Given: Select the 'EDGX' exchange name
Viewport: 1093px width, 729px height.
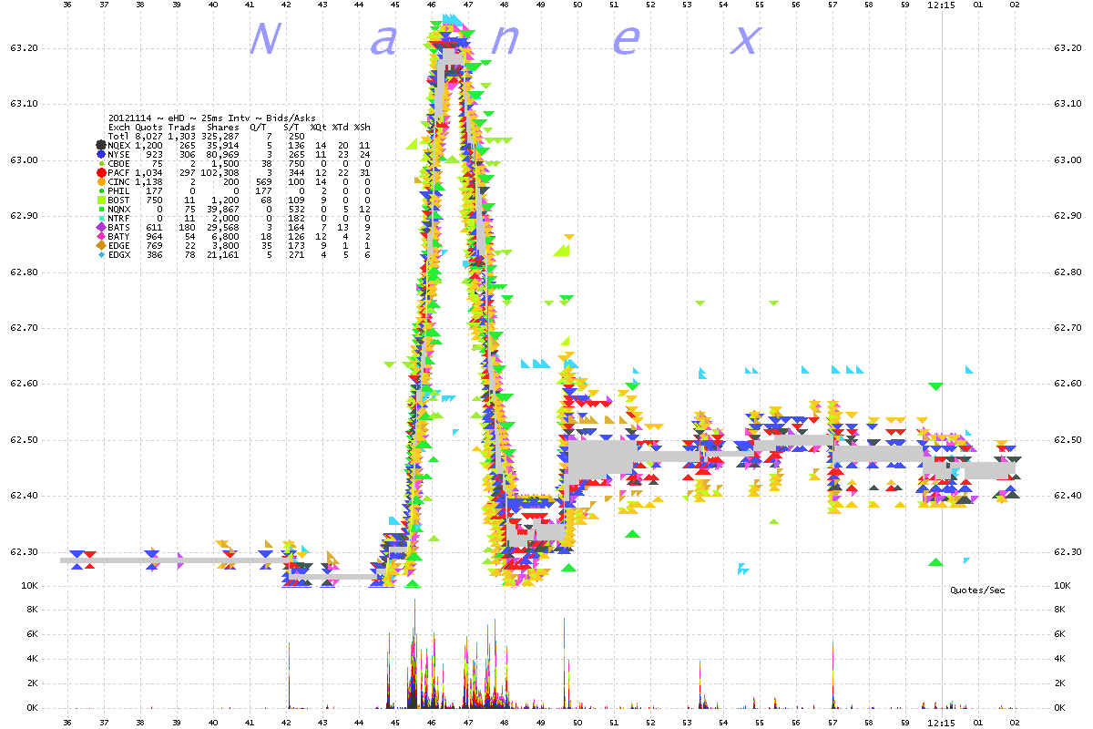Looking at the screenshot, I should point(119,255).
